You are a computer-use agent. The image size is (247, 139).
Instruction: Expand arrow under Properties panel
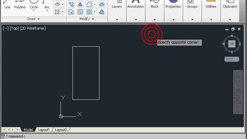(x=173, y=20)
